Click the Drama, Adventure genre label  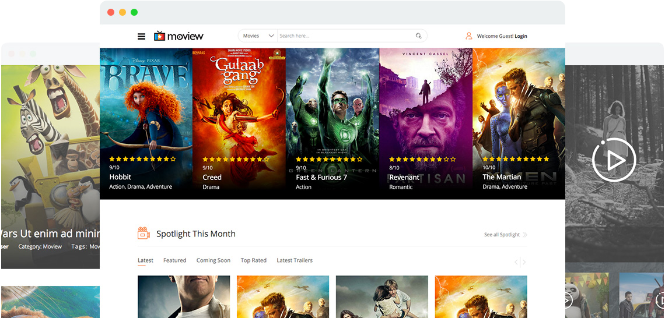pyautogui.click(x=505, y=187)
